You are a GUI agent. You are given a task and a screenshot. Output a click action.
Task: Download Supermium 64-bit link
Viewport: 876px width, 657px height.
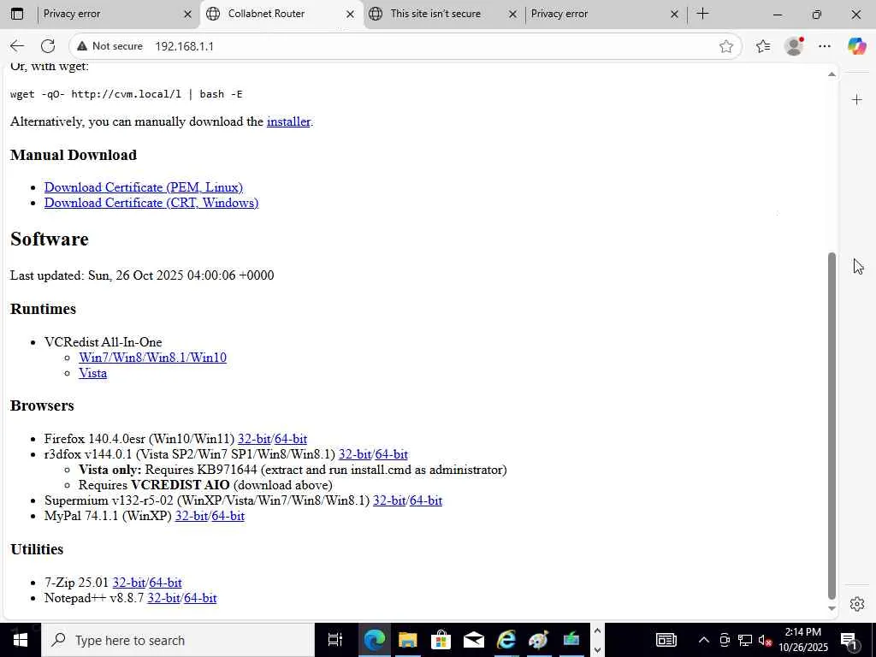(426, 500)
